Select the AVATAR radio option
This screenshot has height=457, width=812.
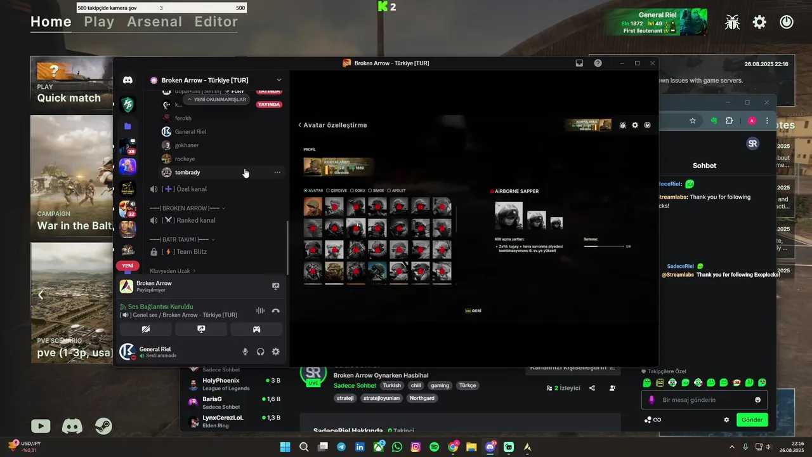pyautogui.click(x=313, y=190)
